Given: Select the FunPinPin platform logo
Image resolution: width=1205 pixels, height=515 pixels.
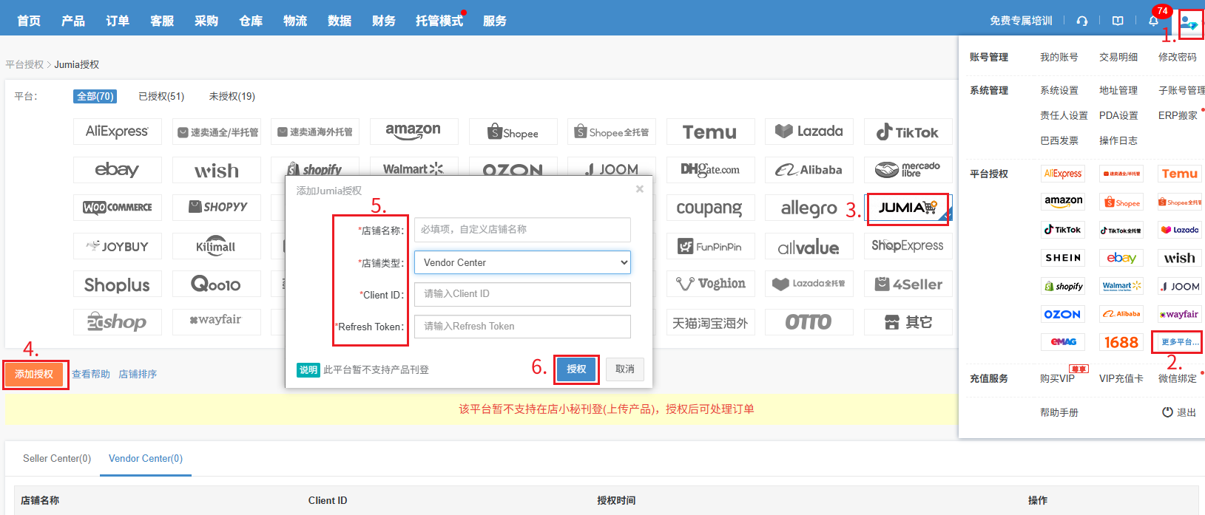Looking at the screenshot, I should point(710,246).
